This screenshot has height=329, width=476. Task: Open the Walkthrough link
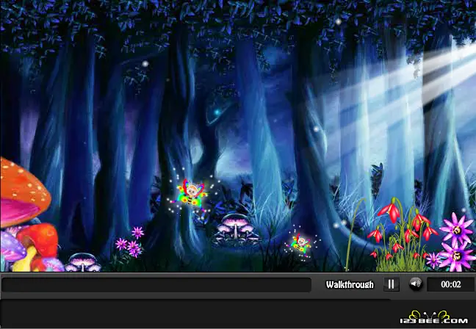tap(350, 285)
